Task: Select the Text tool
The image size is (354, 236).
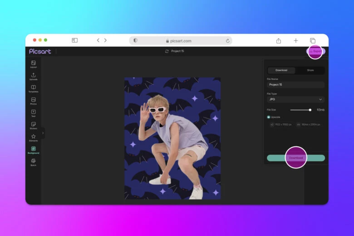Action: (33, 112)
